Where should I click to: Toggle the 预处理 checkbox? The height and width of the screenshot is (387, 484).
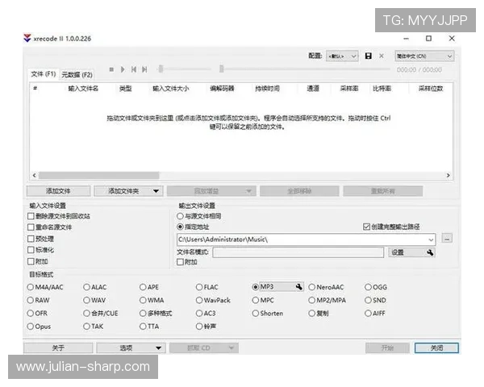coord(31,239)
